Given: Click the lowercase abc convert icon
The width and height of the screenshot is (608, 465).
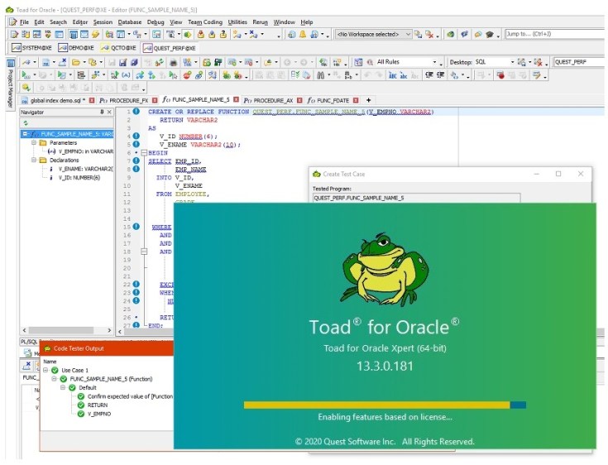Looking at the screenshot, I should [x=404, y=75].
